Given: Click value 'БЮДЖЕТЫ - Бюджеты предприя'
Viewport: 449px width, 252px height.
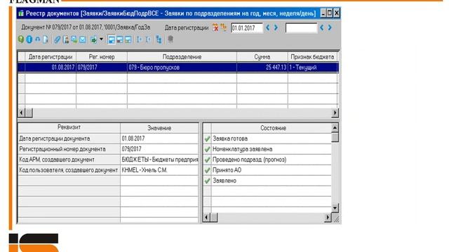Looking at the screenshot, I should 159,160.
